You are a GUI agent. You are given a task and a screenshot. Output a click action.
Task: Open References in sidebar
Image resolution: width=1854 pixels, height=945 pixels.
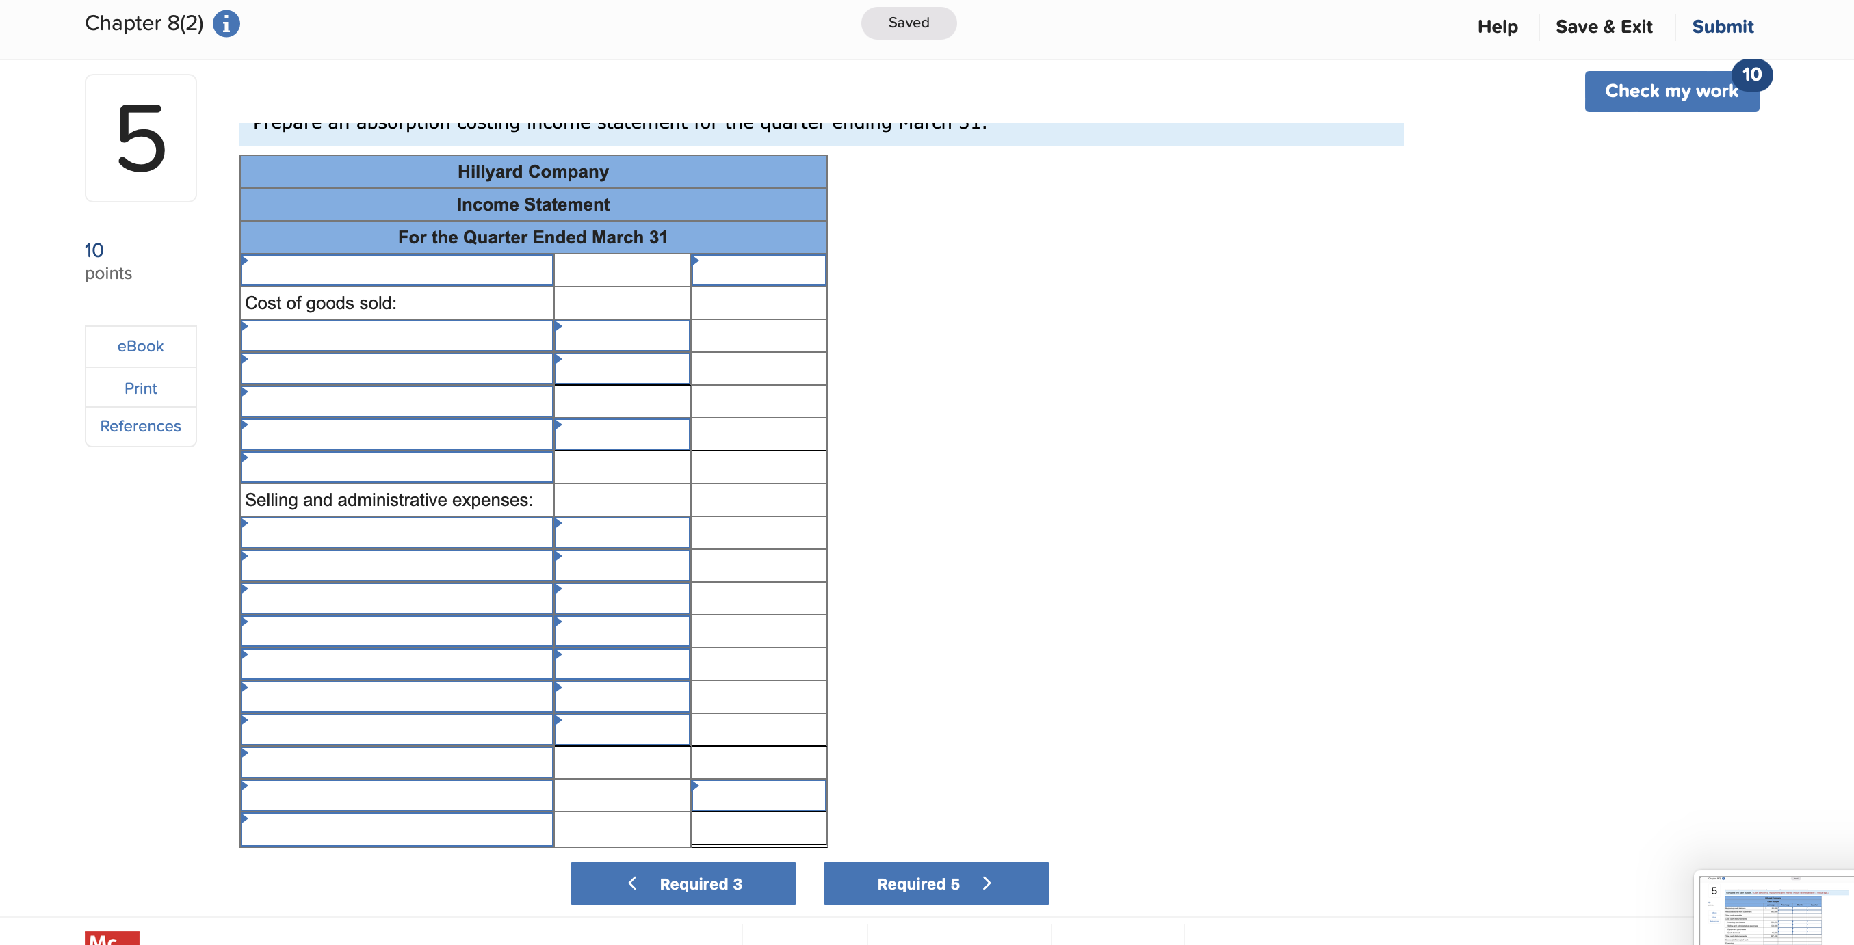(140, 427)
